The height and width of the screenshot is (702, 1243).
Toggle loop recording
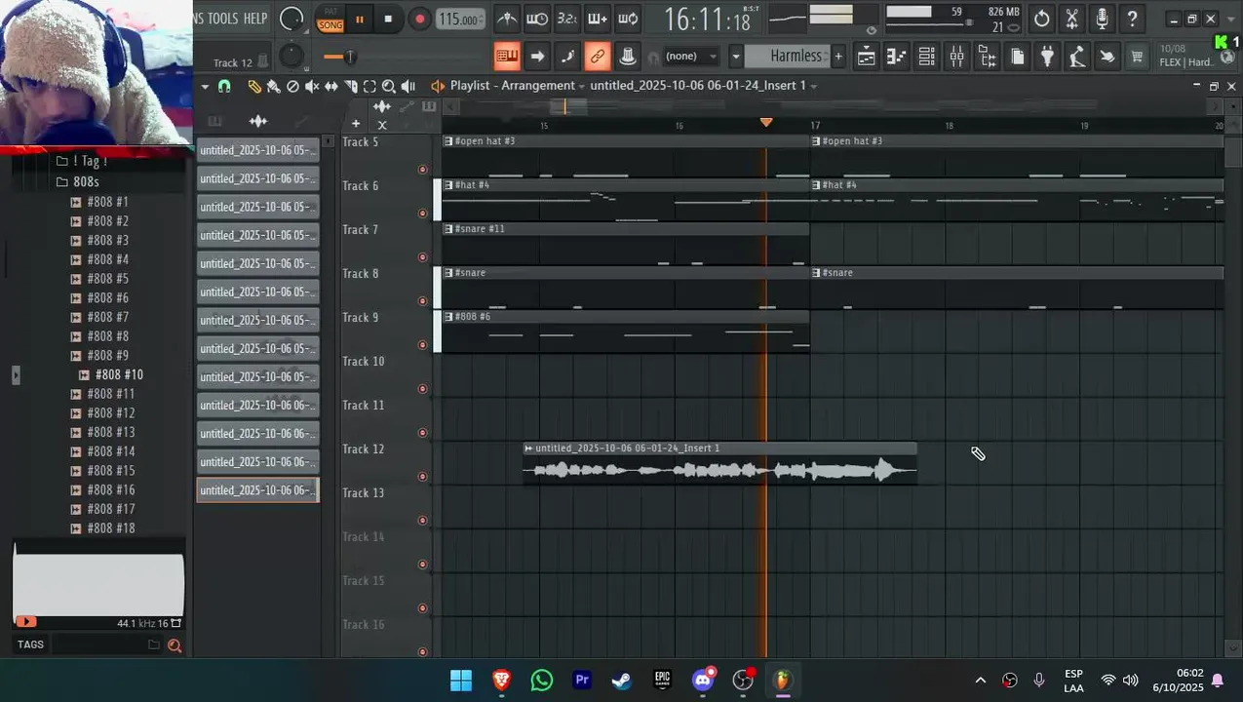[x=628, y=19]
